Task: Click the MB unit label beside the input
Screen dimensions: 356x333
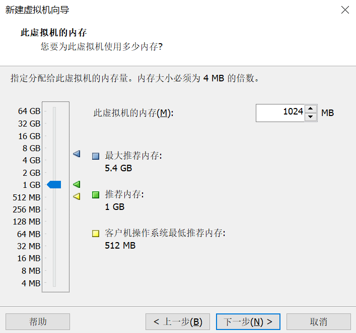Action: pyautogui.click(x=327, y=113)
